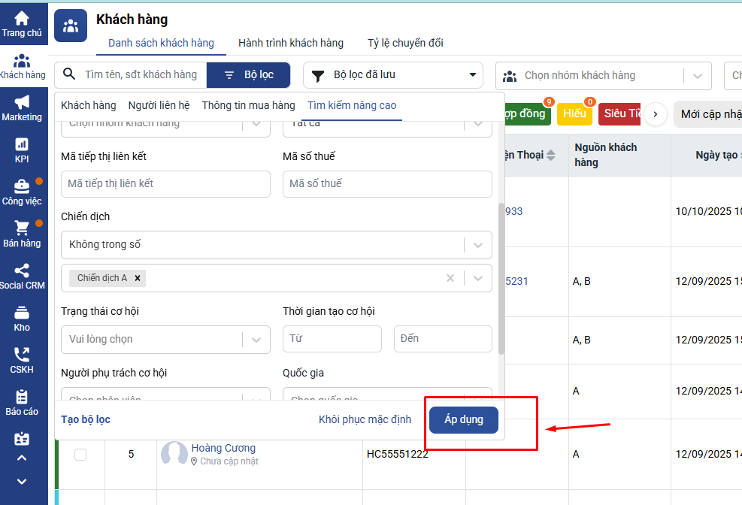Viewport: 742px width, 505px height.
Task: Open Báo cáo report icon
Action: point(22,397)
